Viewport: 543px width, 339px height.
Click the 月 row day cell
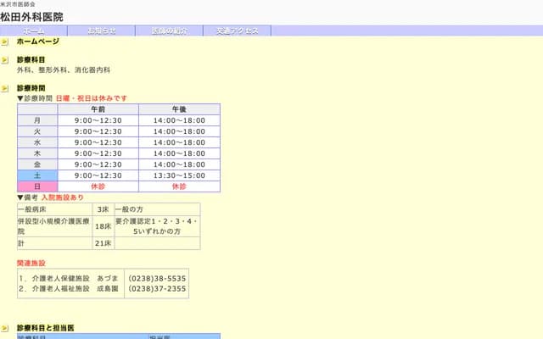click(x=37, y=120)
